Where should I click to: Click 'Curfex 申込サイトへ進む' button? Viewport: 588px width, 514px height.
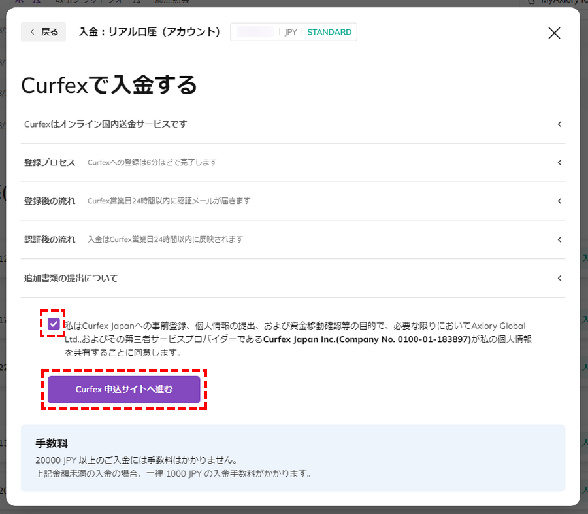coord(123,389)
